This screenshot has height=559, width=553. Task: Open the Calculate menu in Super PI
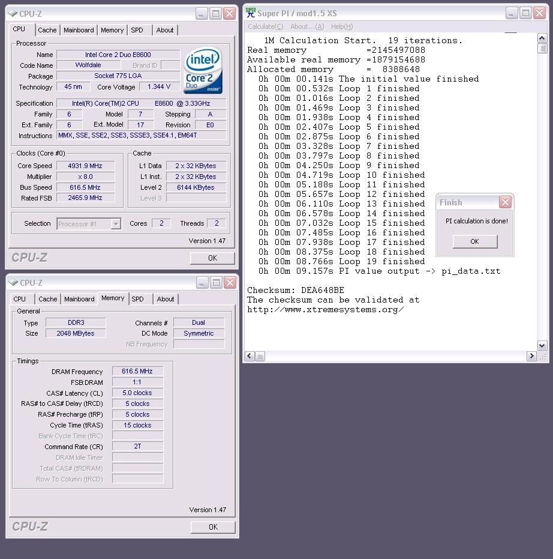click(265, 27)
